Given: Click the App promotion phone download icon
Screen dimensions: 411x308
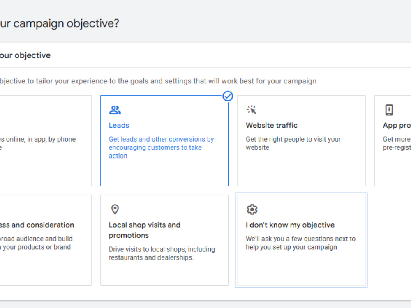Looking at the screenshot, I should coord(389,110).
